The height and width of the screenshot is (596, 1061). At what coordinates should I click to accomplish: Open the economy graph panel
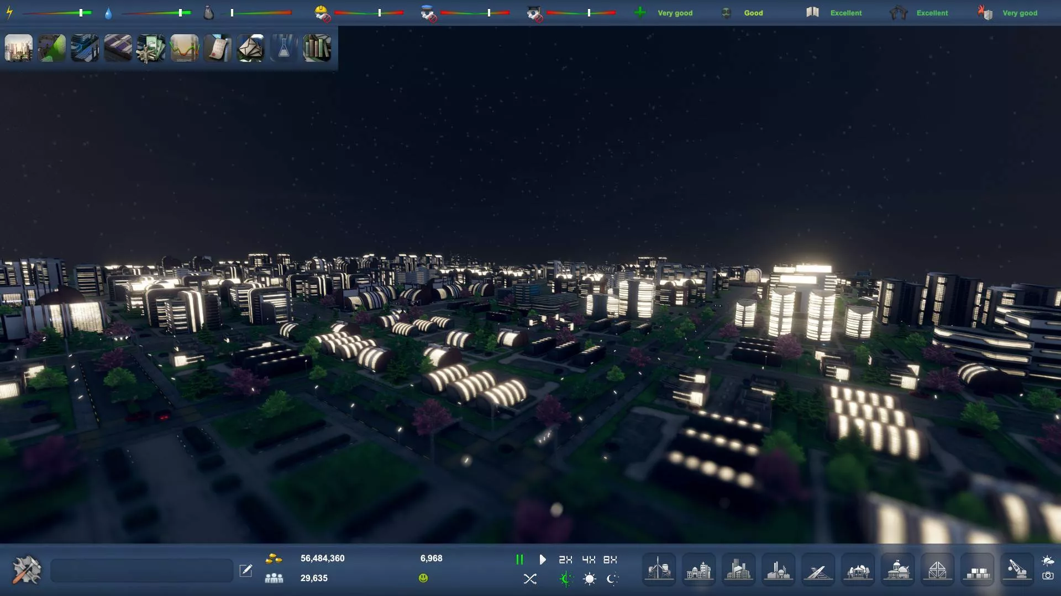(x=184, y=48)
